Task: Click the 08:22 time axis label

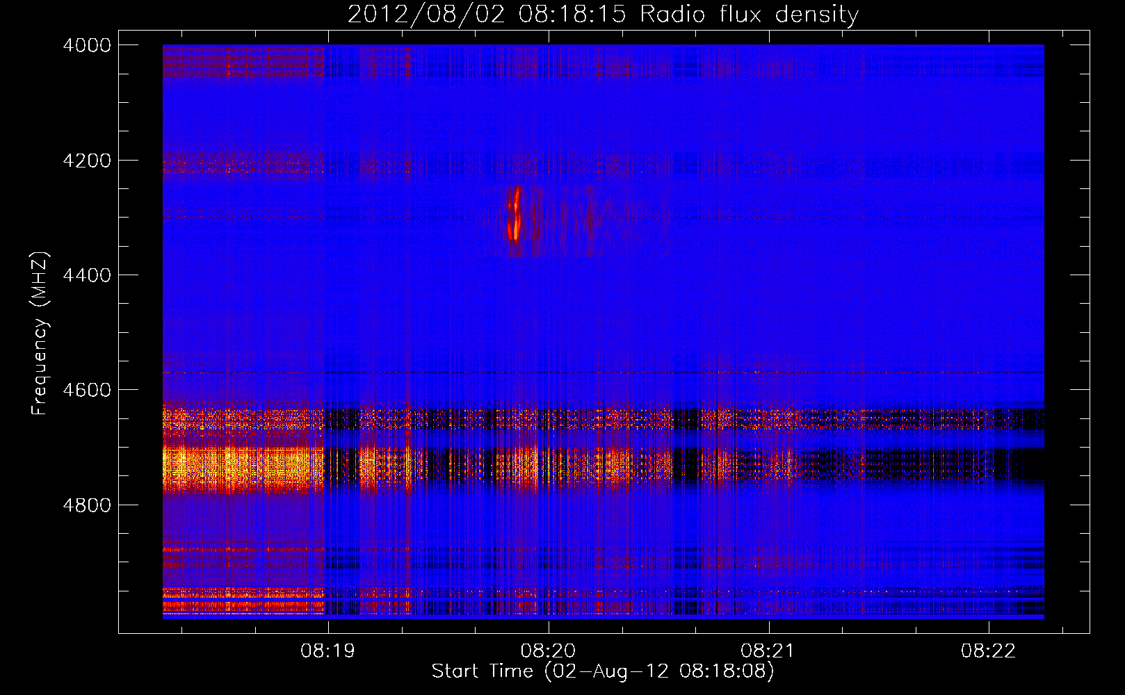Action: [988, 651]
